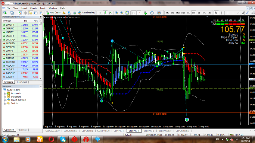Screen dimensions: 255x143
Task: Toggle the Data Window crosshair-target icon
Action: 25,13
